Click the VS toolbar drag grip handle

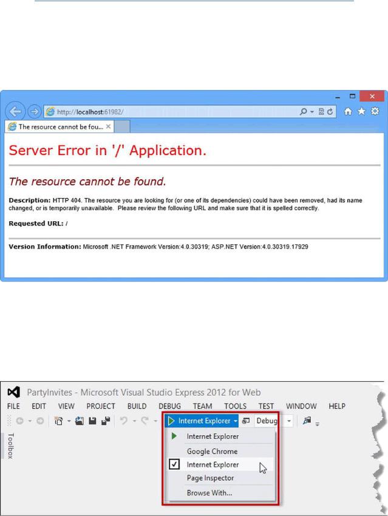pos(9,421)
